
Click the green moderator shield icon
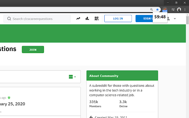[x=9, y=98]
